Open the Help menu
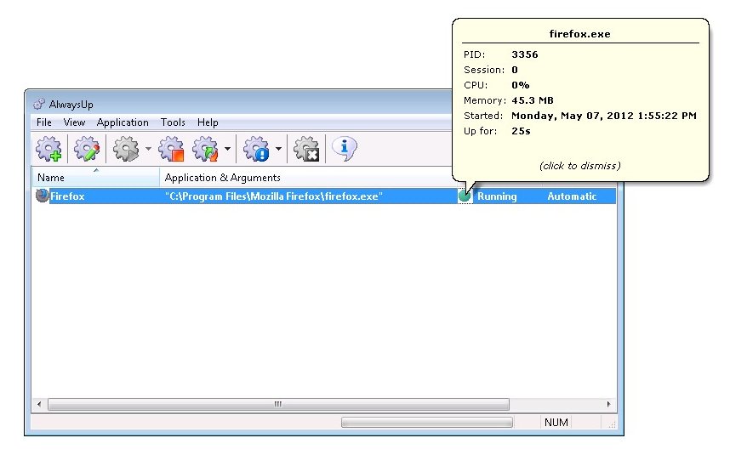Screen dimensions: 730x455 pos(208,122)
